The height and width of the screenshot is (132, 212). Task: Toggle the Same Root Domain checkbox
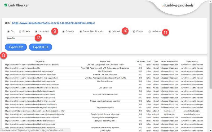[x=81, y=31]
